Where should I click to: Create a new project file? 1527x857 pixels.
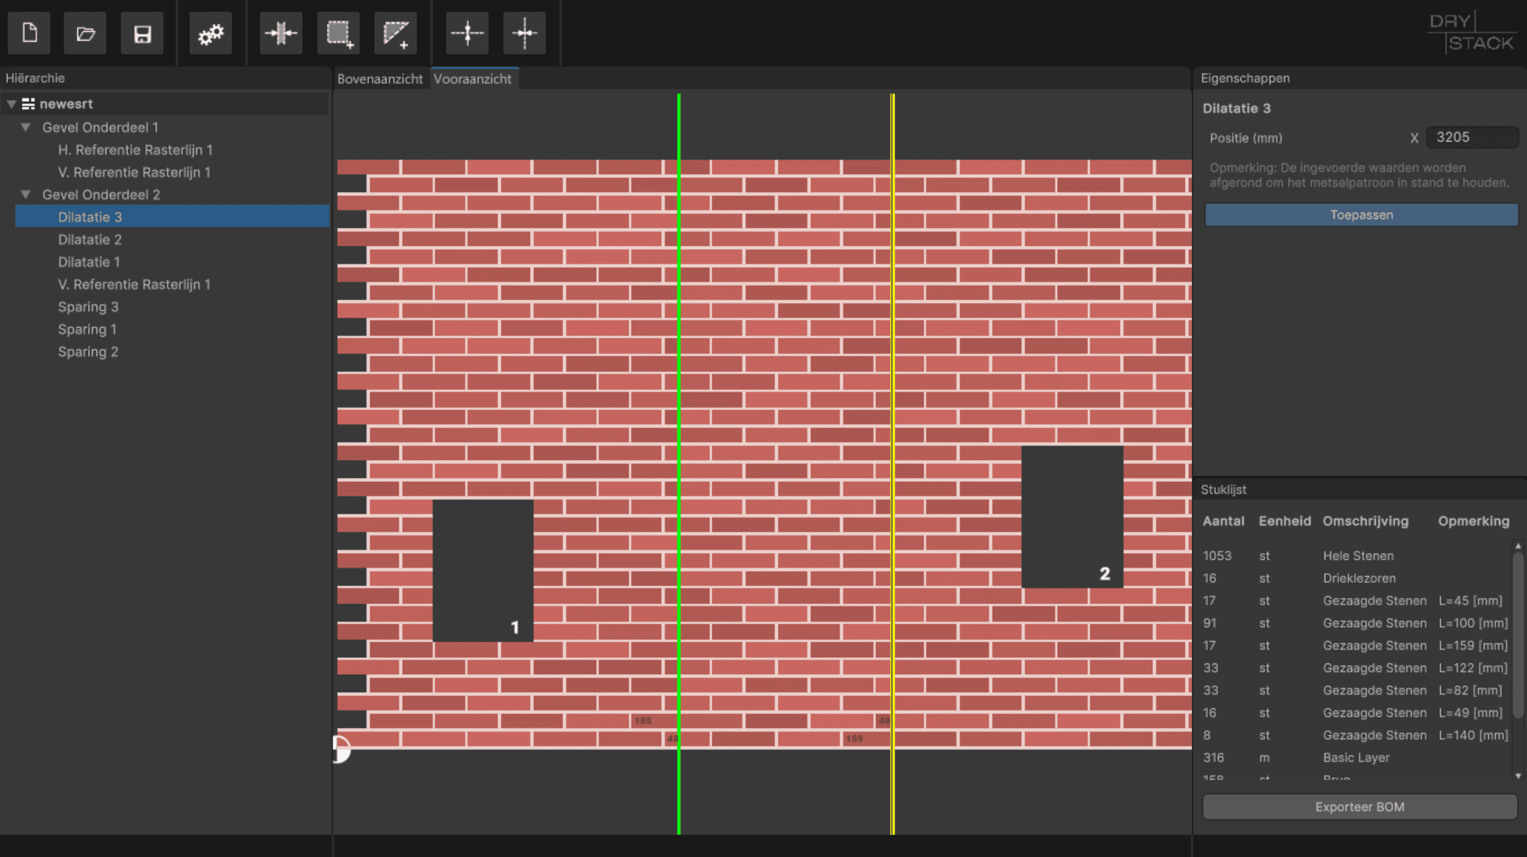tap(29, 33)
